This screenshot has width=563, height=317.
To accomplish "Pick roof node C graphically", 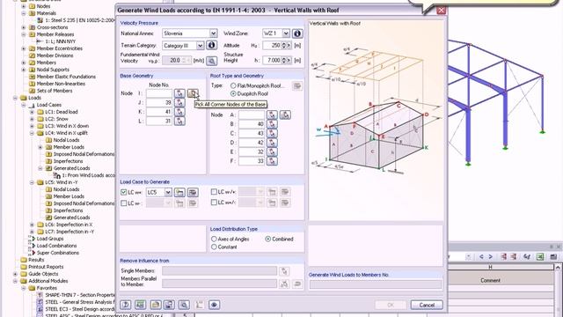I will point(272,133).
